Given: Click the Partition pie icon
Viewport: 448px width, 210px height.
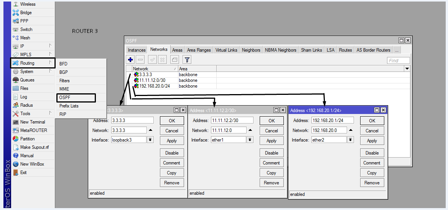Looking at the screenshot, I should pyautogui.click(x=15, y=139).
